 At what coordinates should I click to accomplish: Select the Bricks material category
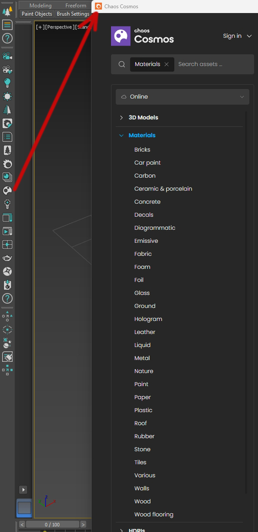(142, 150)
